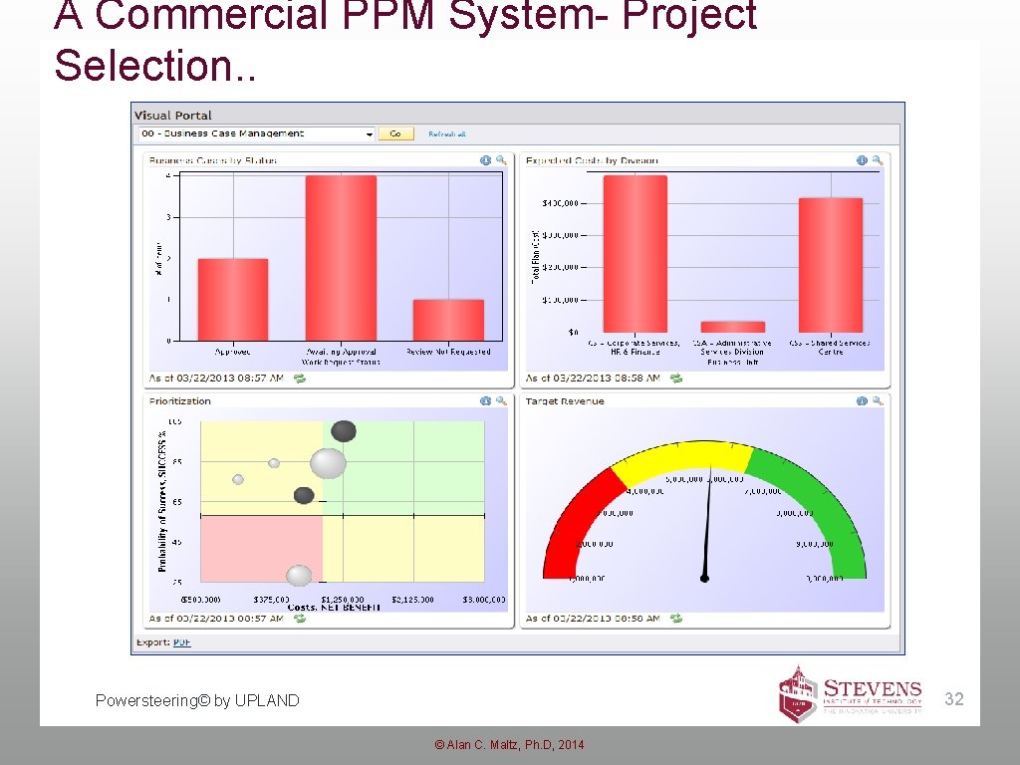Click the Stevens Institute of Technology logo
The height and width of the screenshot is (765, 1020).
851,694
